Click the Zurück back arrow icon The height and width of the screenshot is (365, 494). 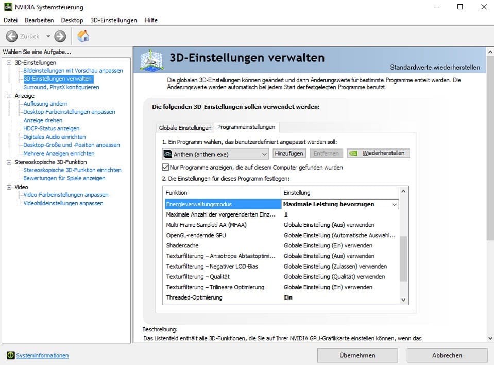pos(12,36)
